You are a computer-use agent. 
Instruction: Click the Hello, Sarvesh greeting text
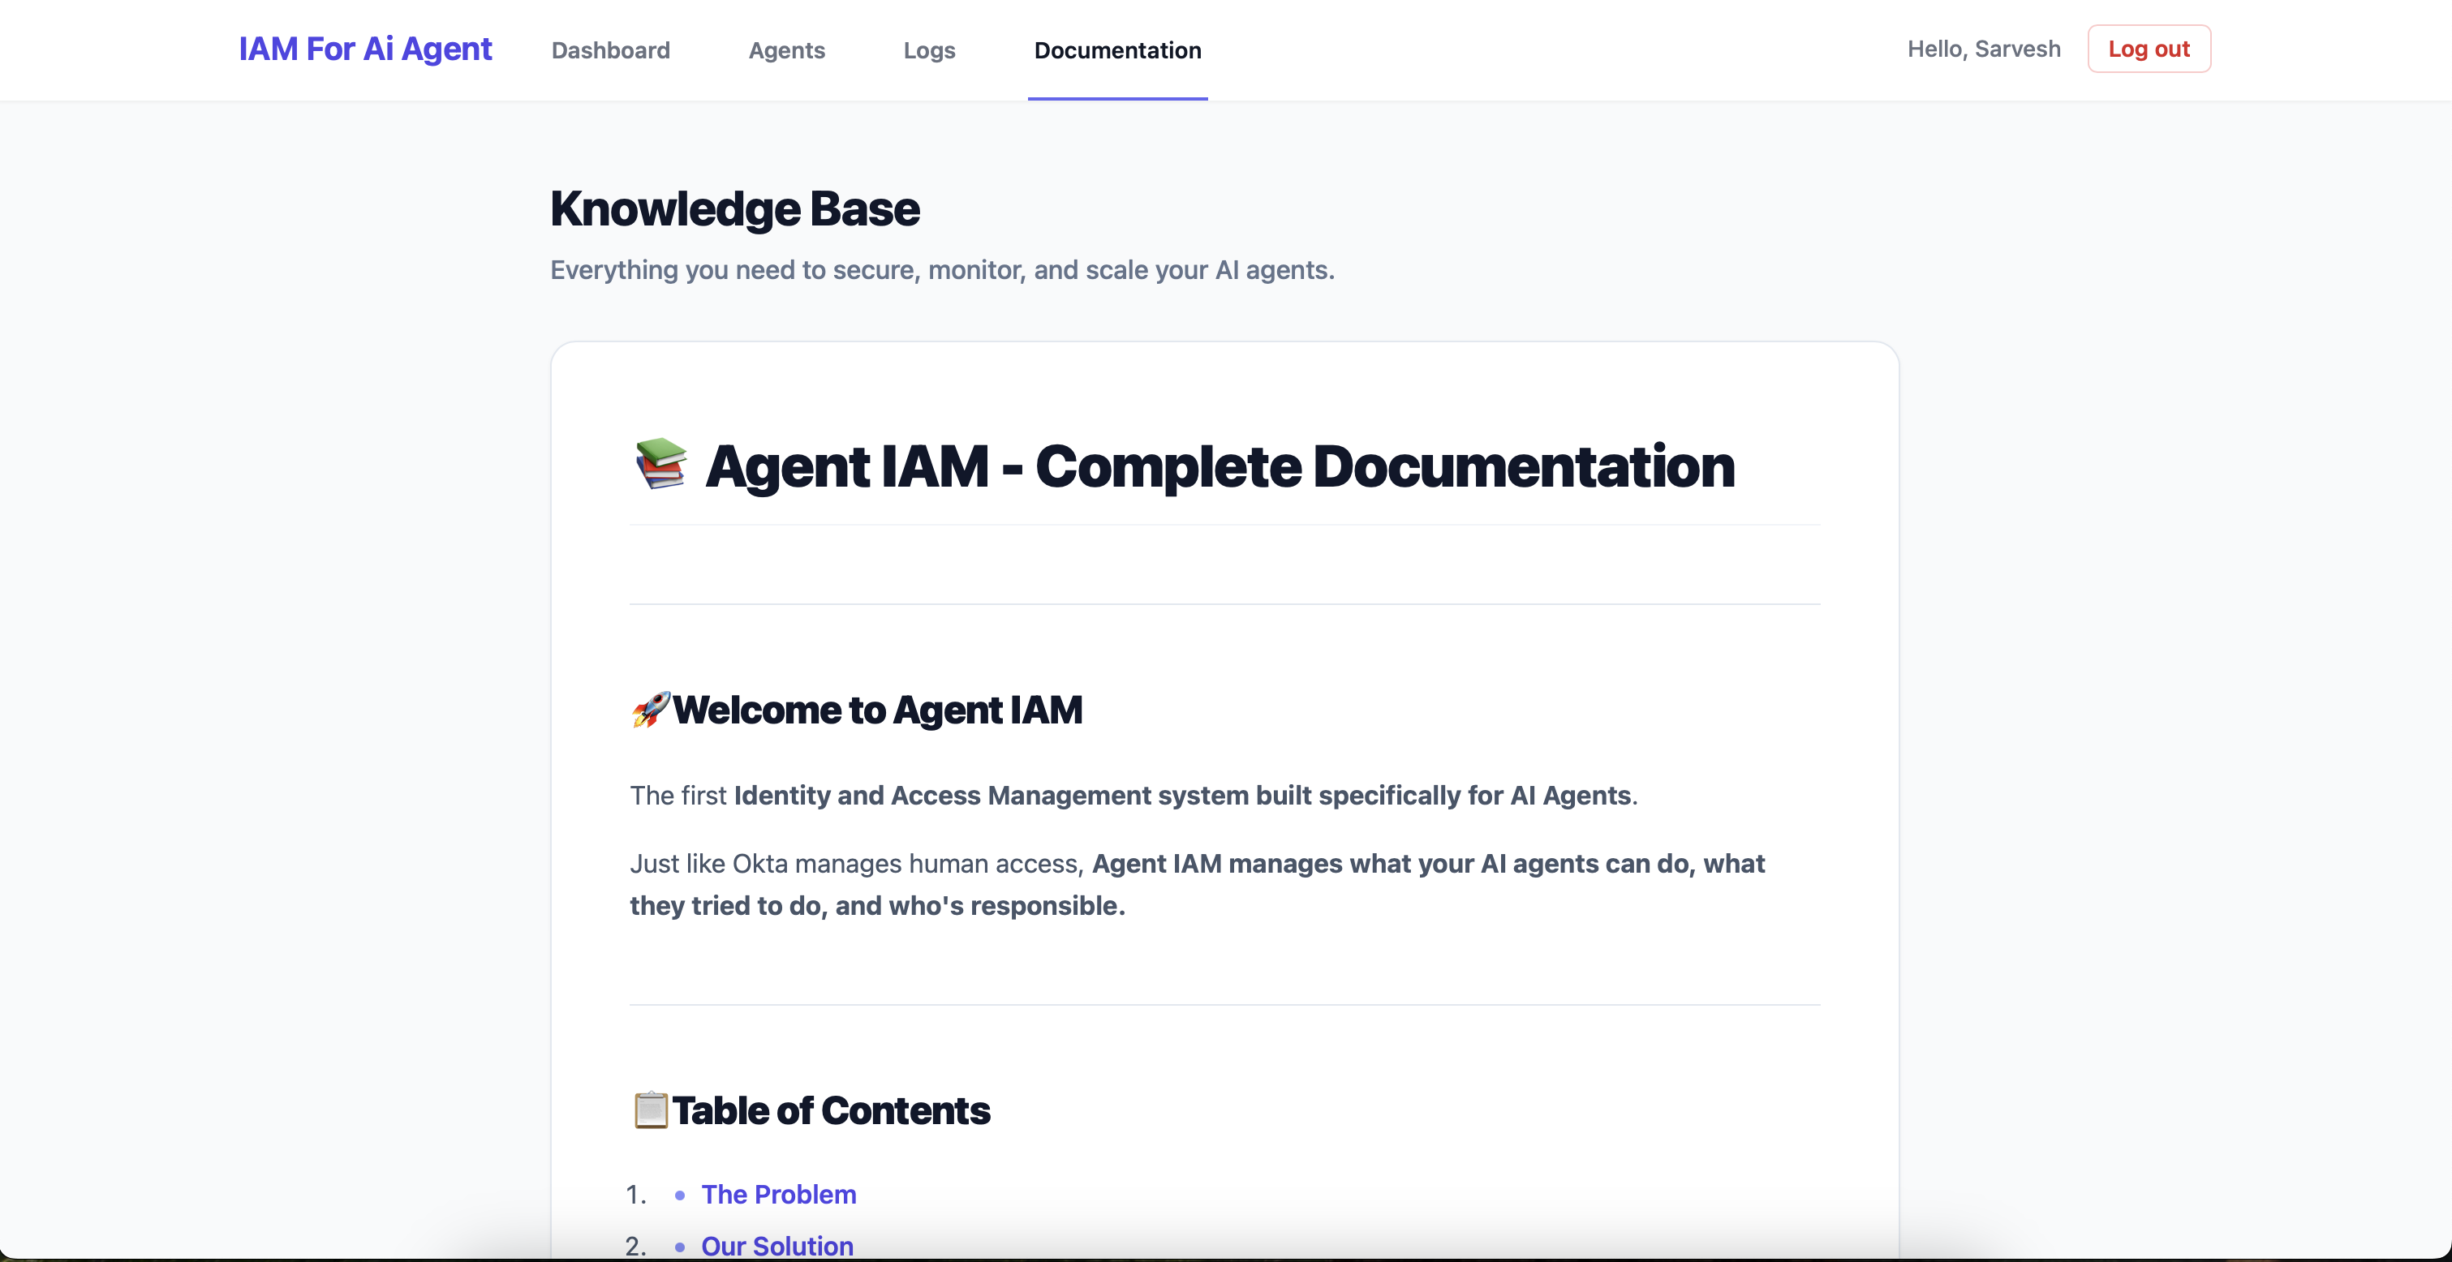tap(1983, 49)
